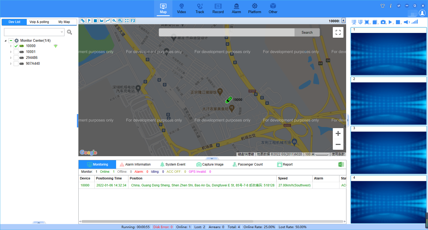The image size is (428, 230).
Task: Click the magnifier search icon in device list
Action: coord(70,32)
